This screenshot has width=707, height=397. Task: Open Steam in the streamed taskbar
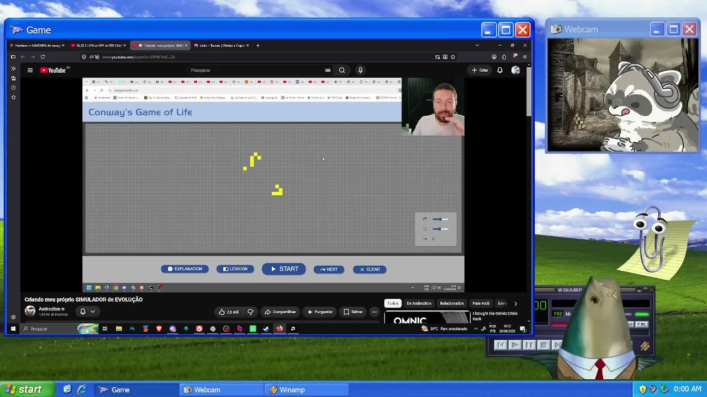coord(266,329)
